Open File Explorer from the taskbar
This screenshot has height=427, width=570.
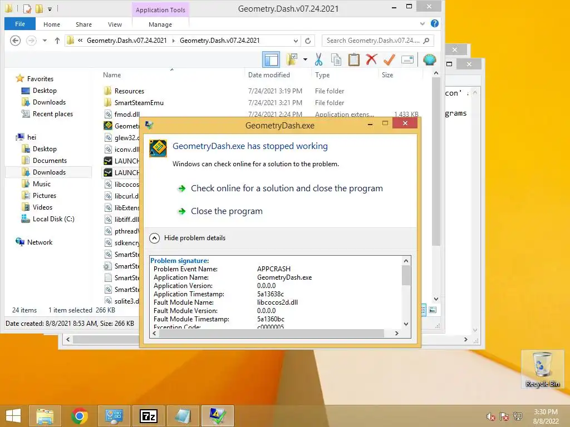click(x=45, y=416)
